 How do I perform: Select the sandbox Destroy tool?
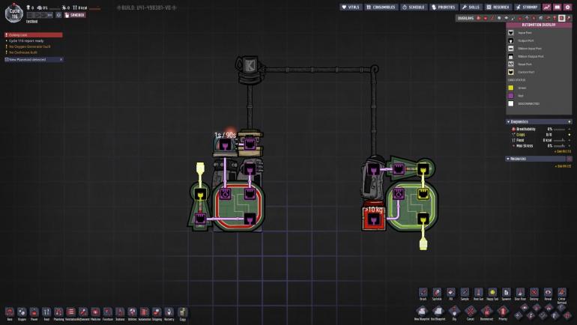click(534, 294)
